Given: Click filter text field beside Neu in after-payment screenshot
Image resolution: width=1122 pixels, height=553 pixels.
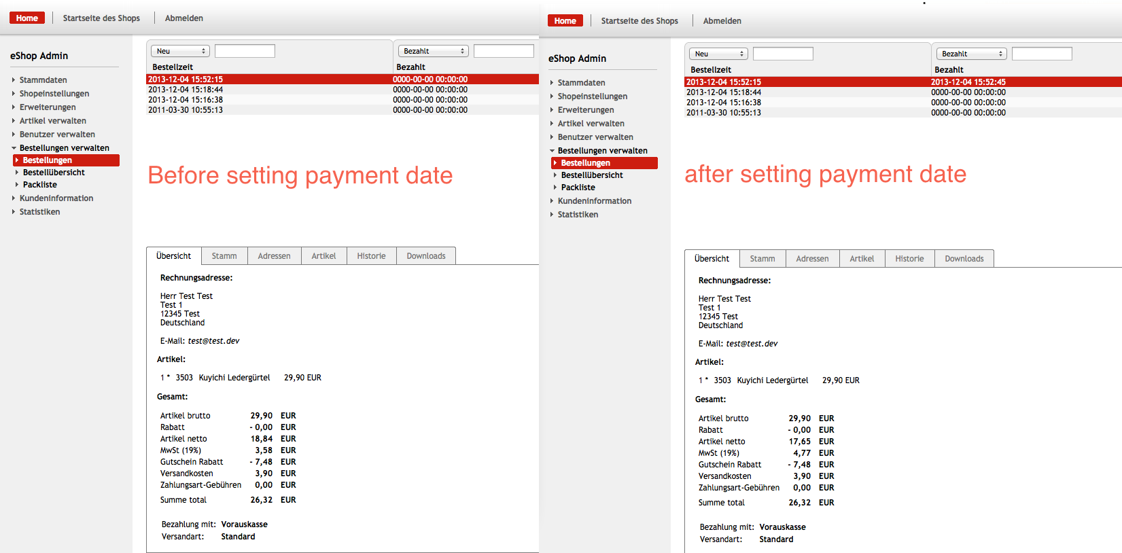Looking at the screenshot, I should tap(783, 54).
